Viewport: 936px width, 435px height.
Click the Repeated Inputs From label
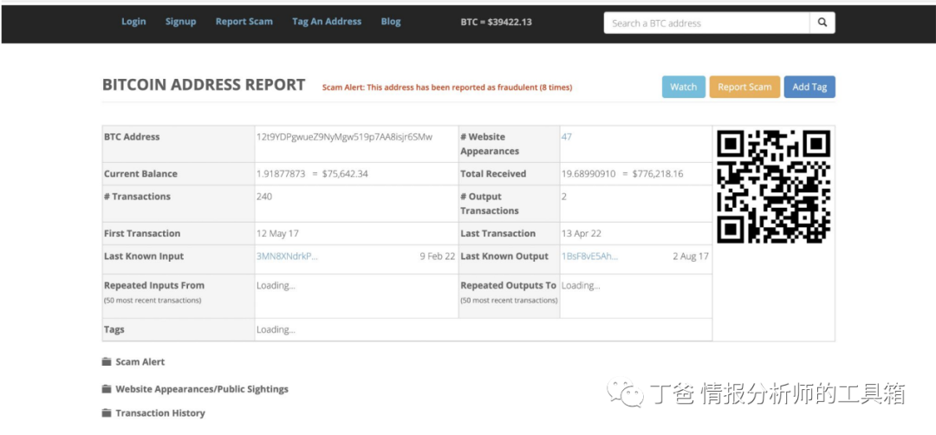point(154,285)
